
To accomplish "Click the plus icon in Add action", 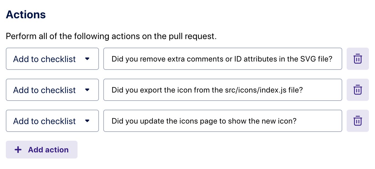I will click(18, 150).
